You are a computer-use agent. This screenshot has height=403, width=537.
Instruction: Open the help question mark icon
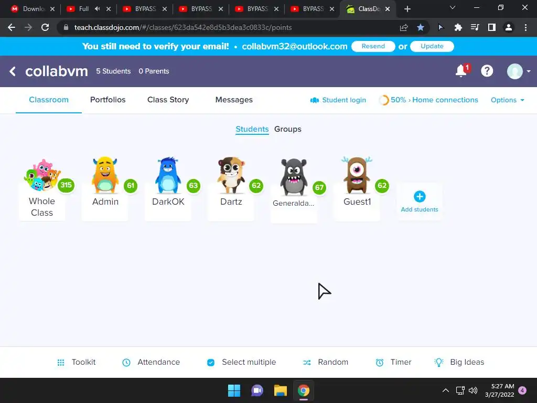tap(487, 71)
